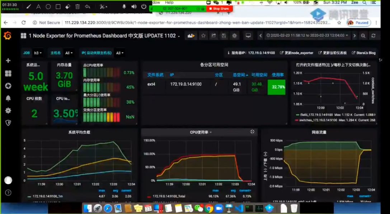Image resolution: width=390 pixels, height=214 pixels.
Task: Click the Add panel icon
Action: (191, 36)
